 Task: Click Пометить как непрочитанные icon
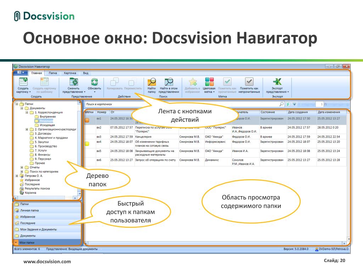249,82
